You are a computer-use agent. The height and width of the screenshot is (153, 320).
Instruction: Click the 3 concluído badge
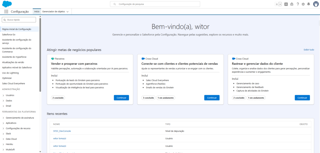click(x=148, y=98)
